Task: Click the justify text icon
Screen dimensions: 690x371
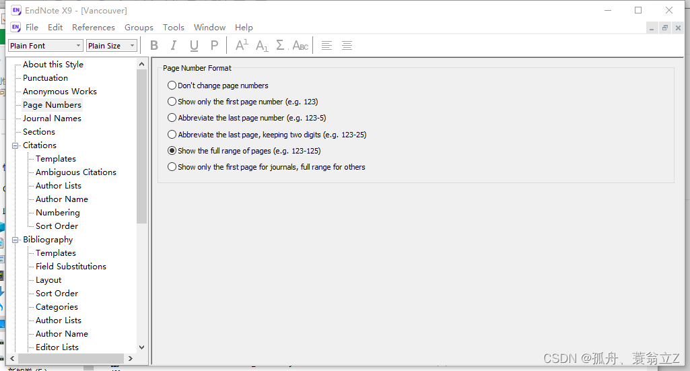Action: click(x=347, y=45)
